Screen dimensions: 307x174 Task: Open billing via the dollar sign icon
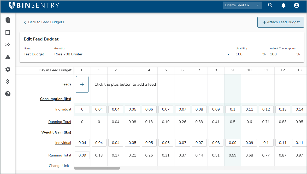click(x=8, y=82)
